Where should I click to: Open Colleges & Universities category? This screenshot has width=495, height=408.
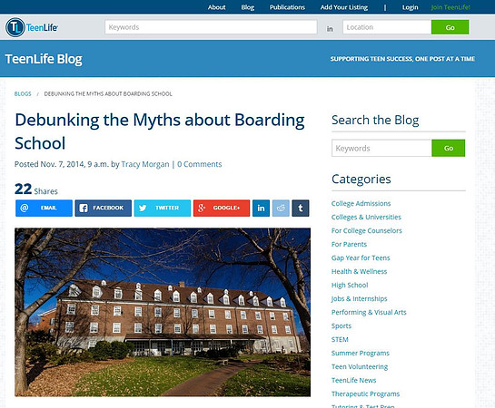(x=366, y=217)
